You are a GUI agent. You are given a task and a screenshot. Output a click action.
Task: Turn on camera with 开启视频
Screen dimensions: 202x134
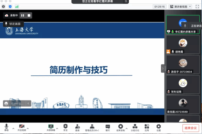coord(22,126)
